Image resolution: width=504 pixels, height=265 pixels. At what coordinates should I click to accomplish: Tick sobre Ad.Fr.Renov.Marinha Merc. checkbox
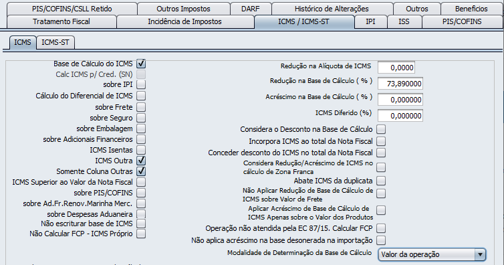click(141, 203)
